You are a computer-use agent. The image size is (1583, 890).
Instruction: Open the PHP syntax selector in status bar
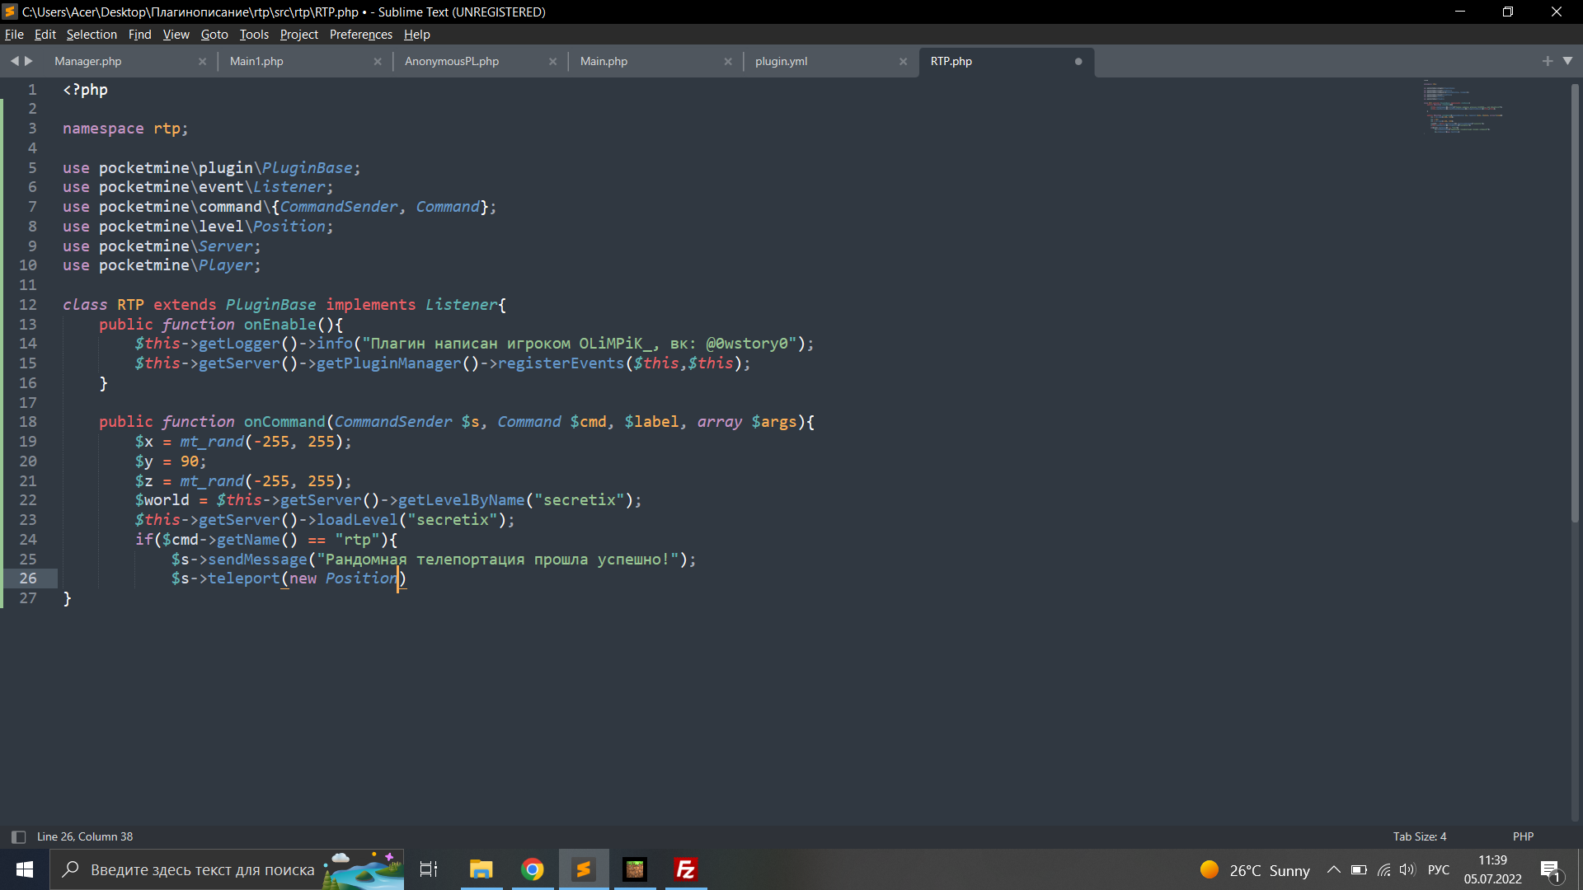point(1523,836)
